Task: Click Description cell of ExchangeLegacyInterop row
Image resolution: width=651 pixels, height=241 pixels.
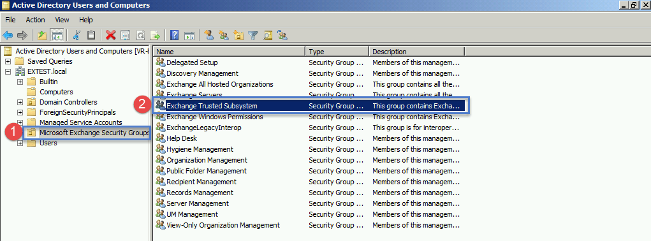Action: 416,128
